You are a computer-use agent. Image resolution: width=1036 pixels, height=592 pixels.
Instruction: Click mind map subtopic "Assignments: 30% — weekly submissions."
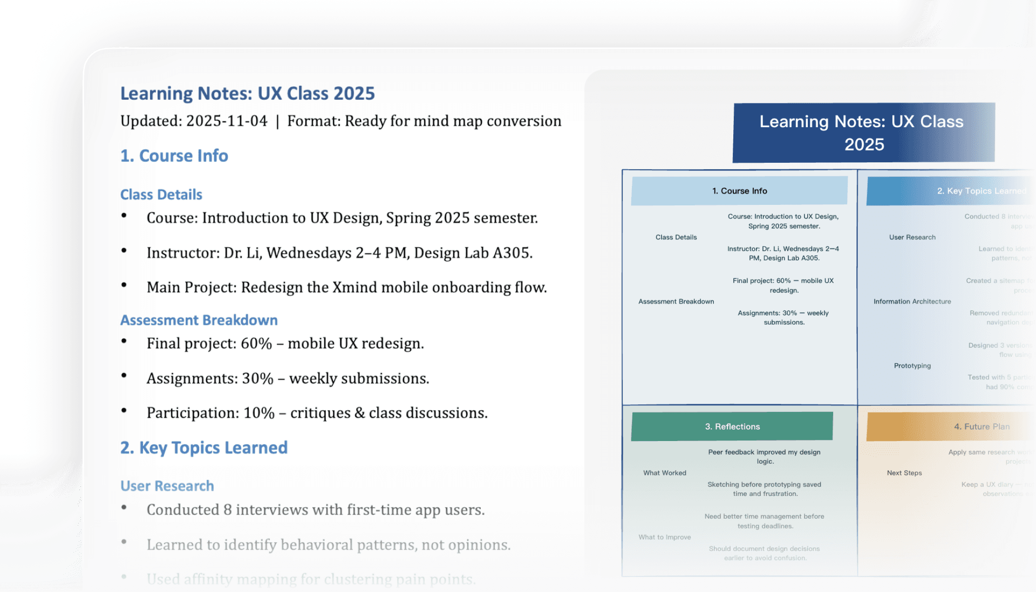coord(783,318)
